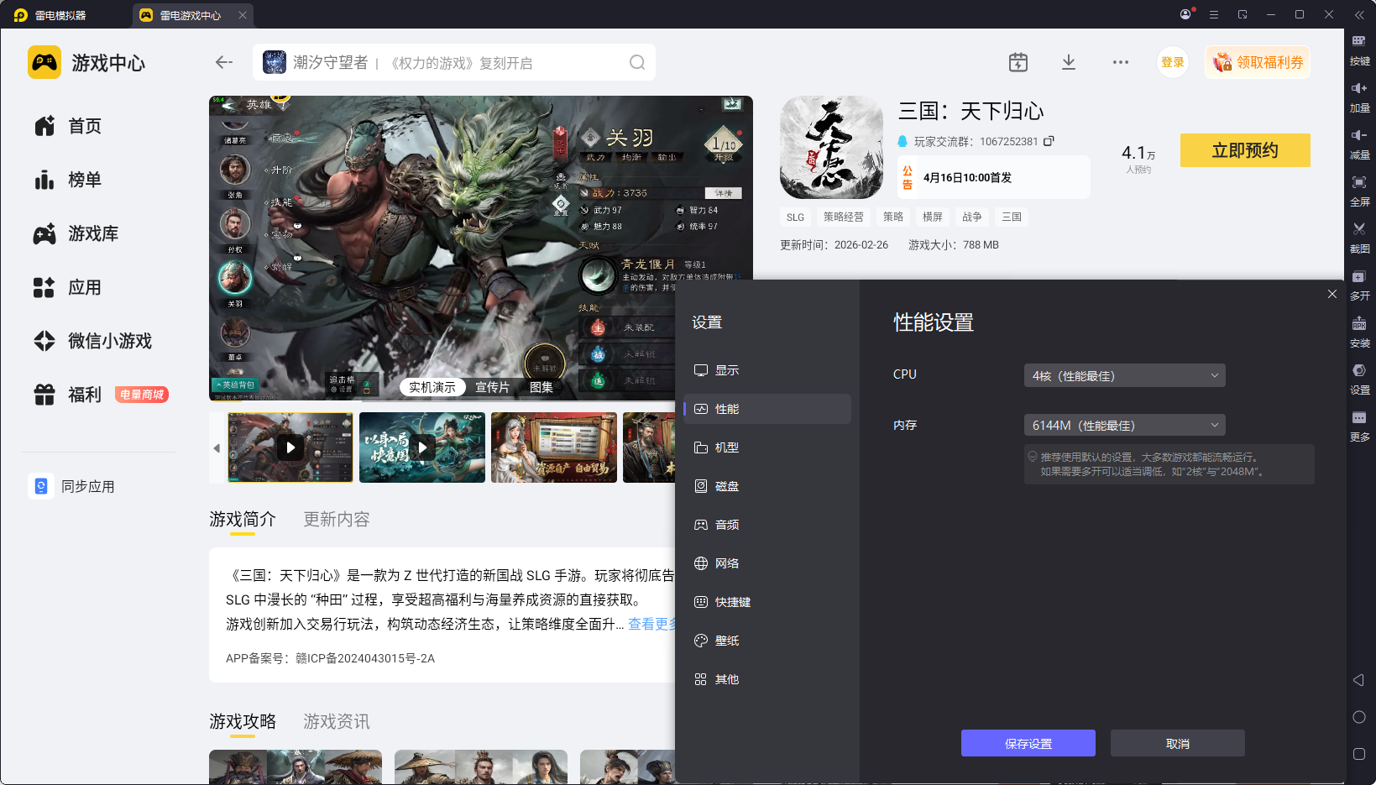The height and width of the screenshot is (785, 1376).
Task: Click 取消 to cancel settings
Action: pos(1178,743)
